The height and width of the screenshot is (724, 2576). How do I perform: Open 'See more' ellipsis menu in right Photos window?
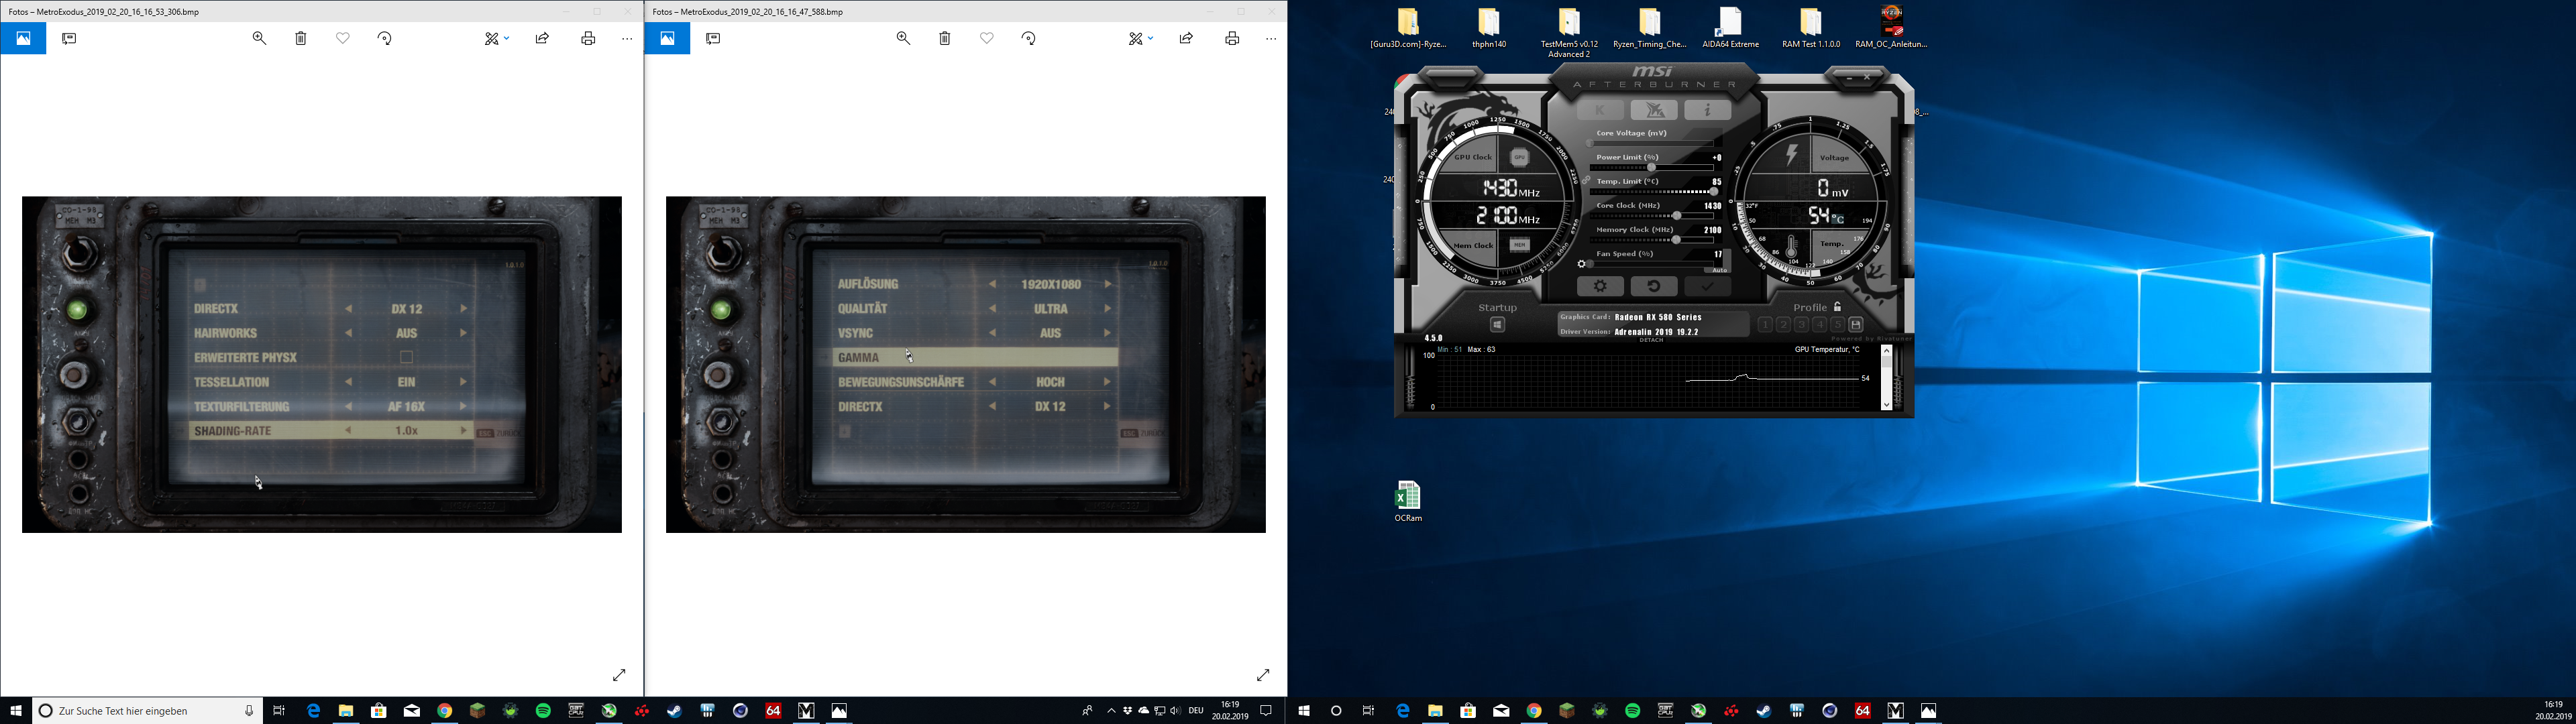point(1271,38)
